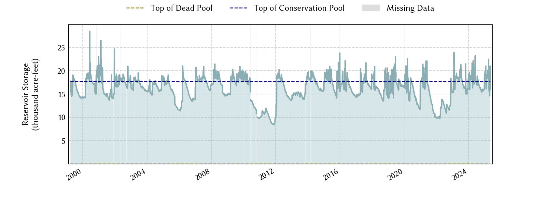547x205 pixels.
Task: Click the 'Reservoir Storage' y-axis title
Action: [25, 94]
